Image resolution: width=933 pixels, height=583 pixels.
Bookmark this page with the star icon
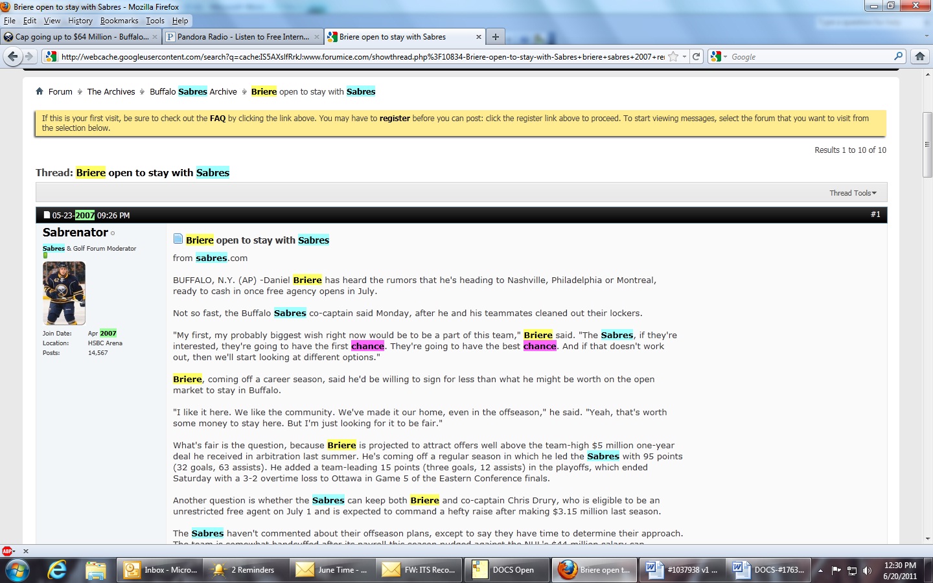point(673,56)
